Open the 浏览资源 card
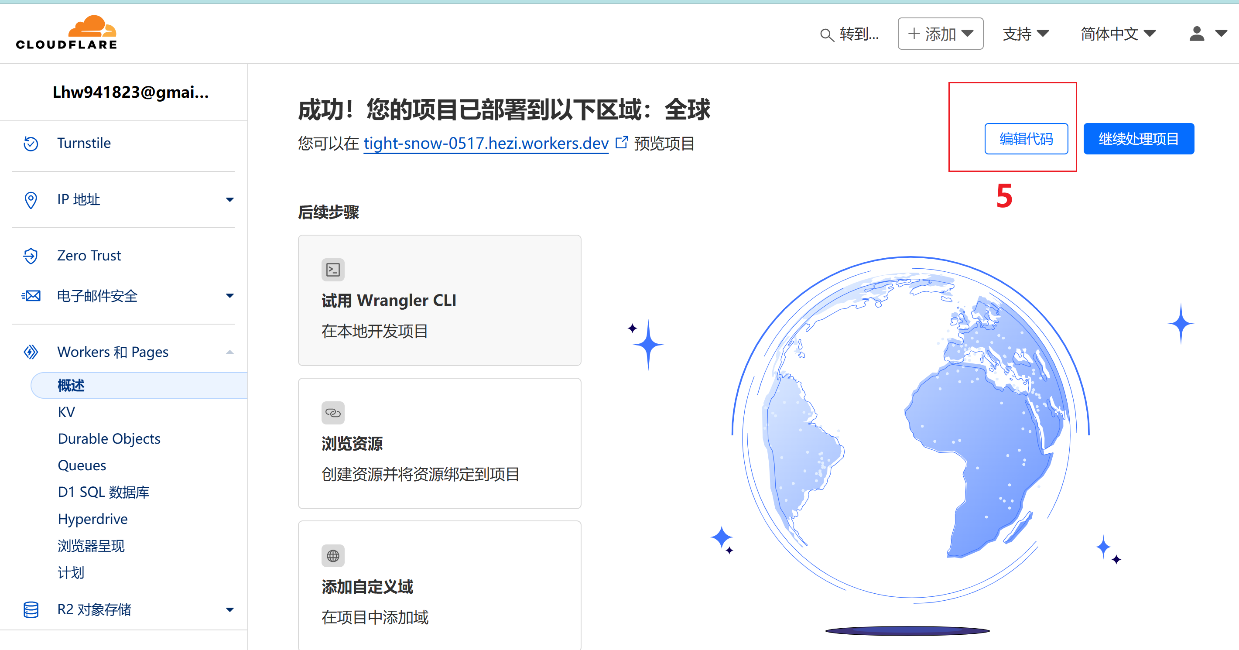The width and height of the screenshot is (1239, 650). (440, 443)
